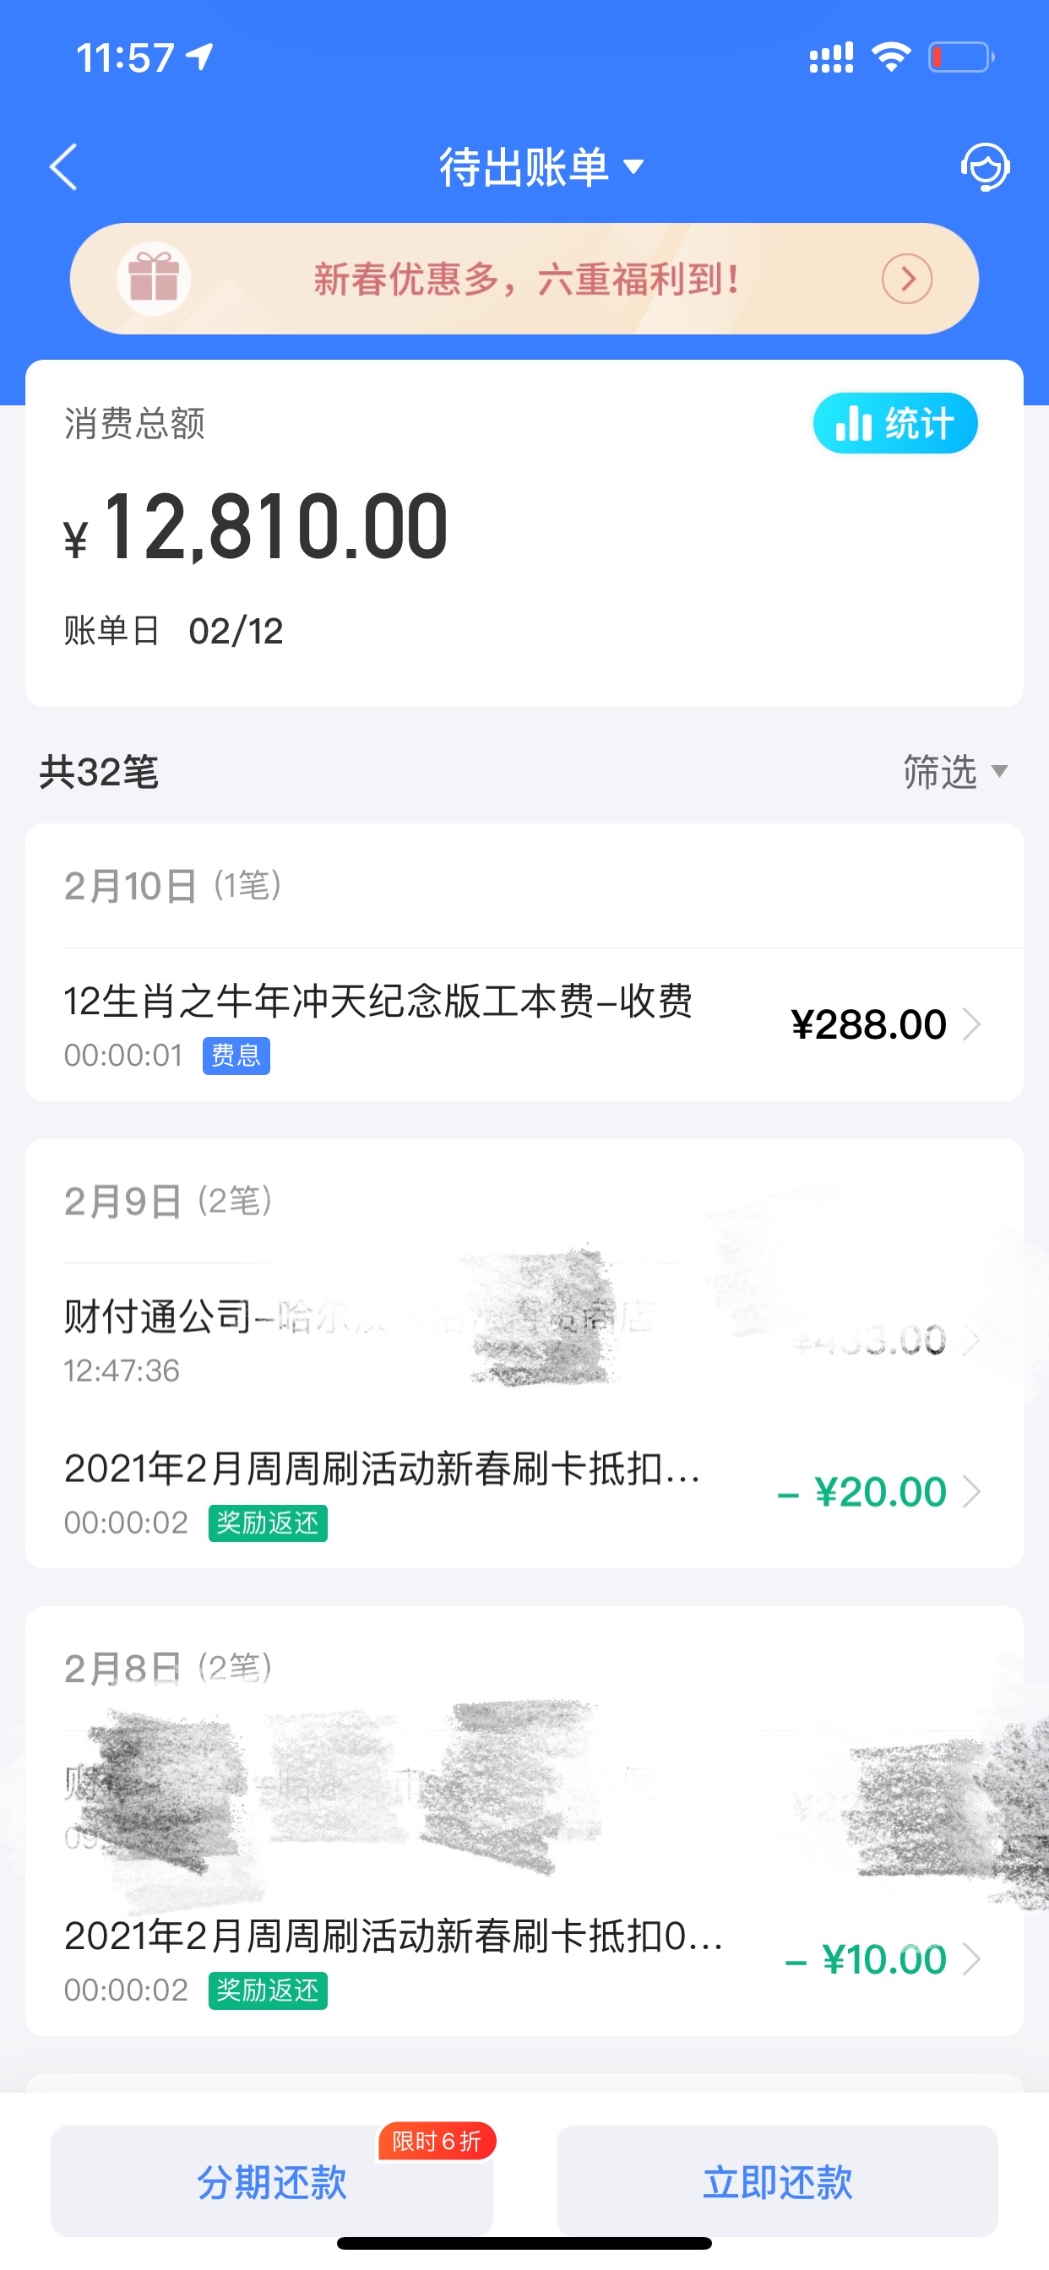Tap the chevron beside ¥288.00
Image resolution: width=1049 pixels, height=2270 pixels.
971,1025
